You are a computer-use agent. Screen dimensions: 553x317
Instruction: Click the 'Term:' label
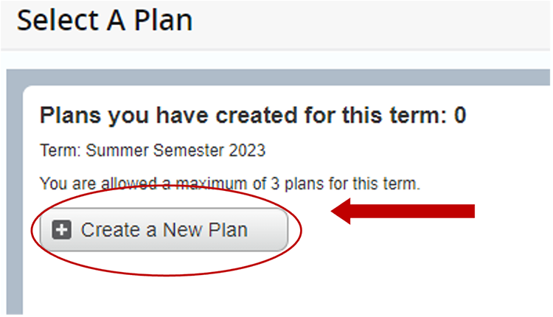point(60,151)
